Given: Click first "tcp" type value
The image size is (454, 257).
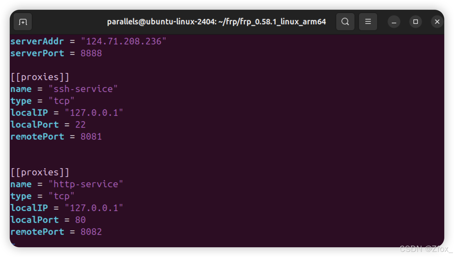Looking at the screenshot, I should tap(61, 101).
